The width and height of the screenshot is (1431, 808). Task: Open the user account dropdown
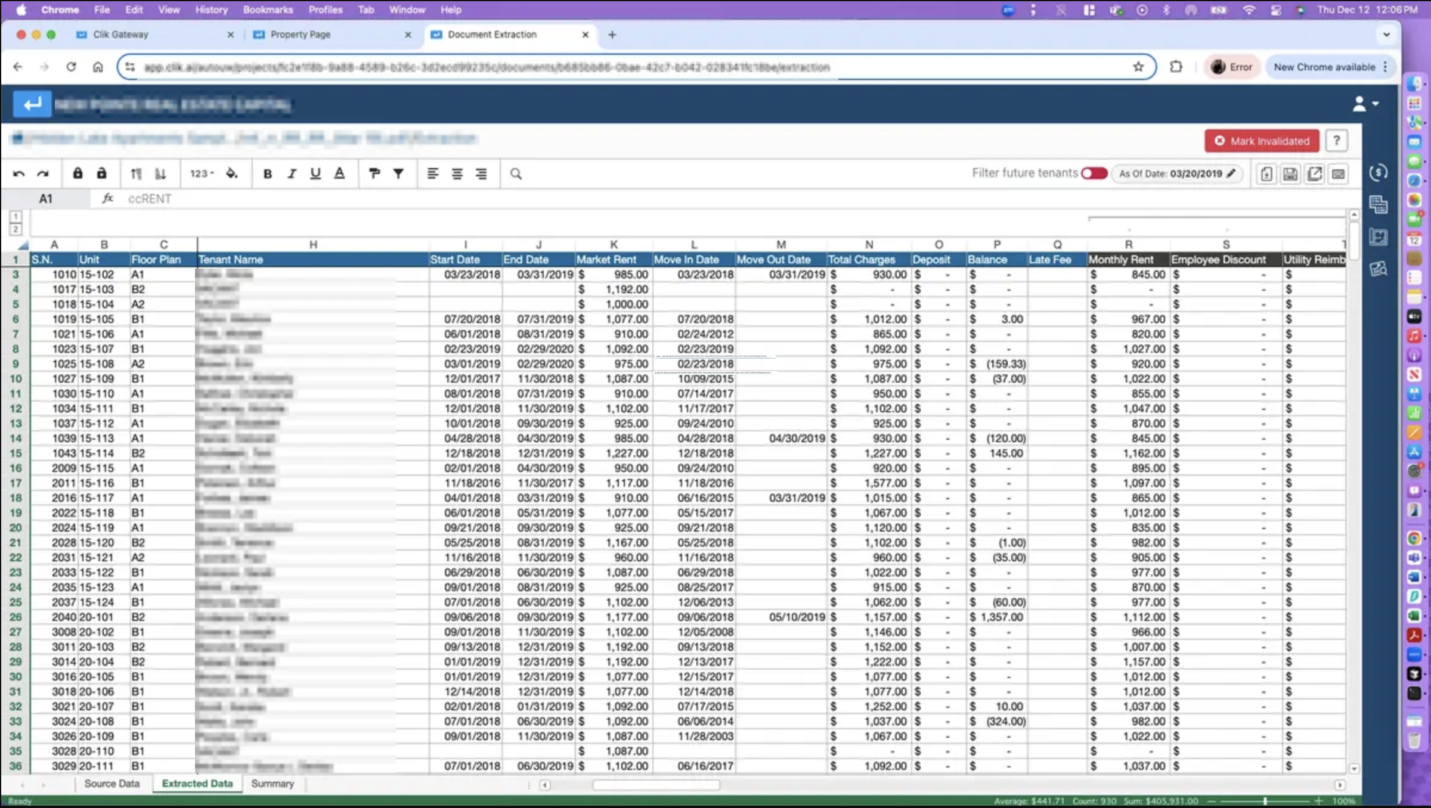pyautogui.click(x=1365, y=104)
